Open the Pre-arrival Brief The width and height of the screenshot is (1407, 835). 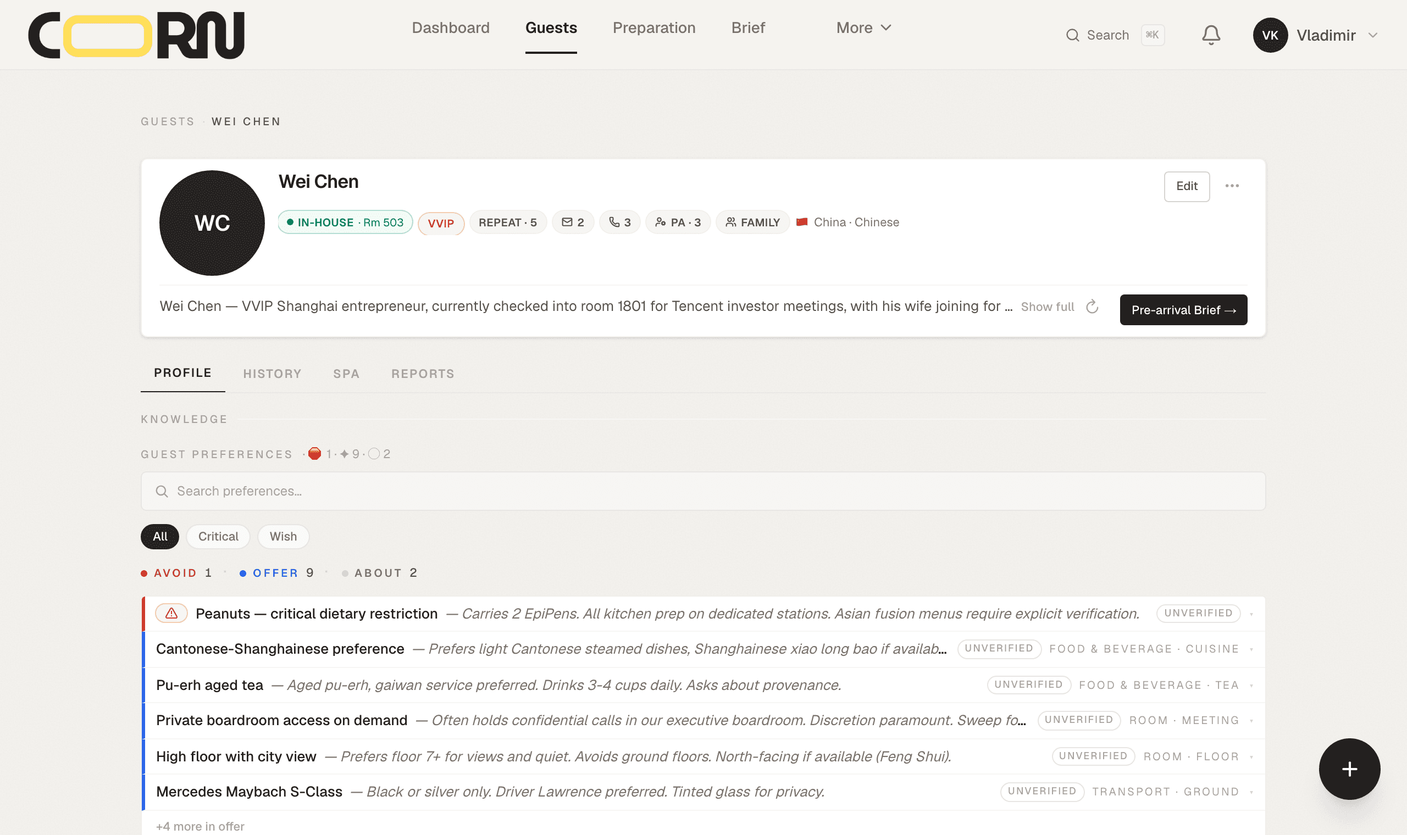pyautogui.click(x=1183, y=309)
